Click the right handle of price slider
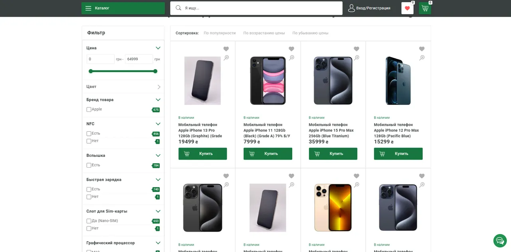Image resolution: width=511 pixels, height=252 pixels. pos(155,71)
